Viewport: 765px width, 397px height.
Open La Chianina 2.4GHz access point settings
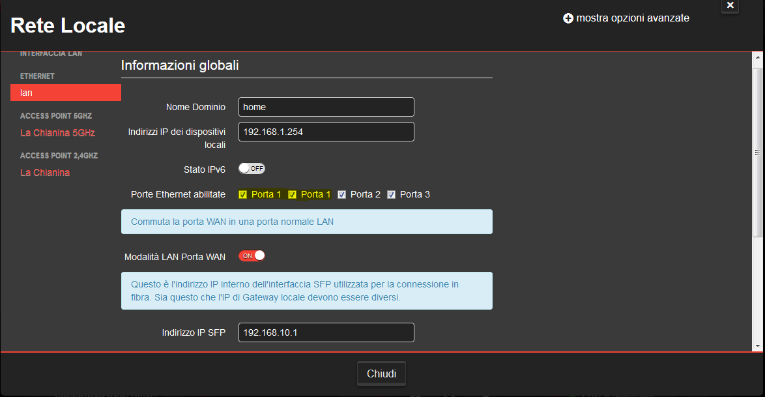tap(45, 172)
